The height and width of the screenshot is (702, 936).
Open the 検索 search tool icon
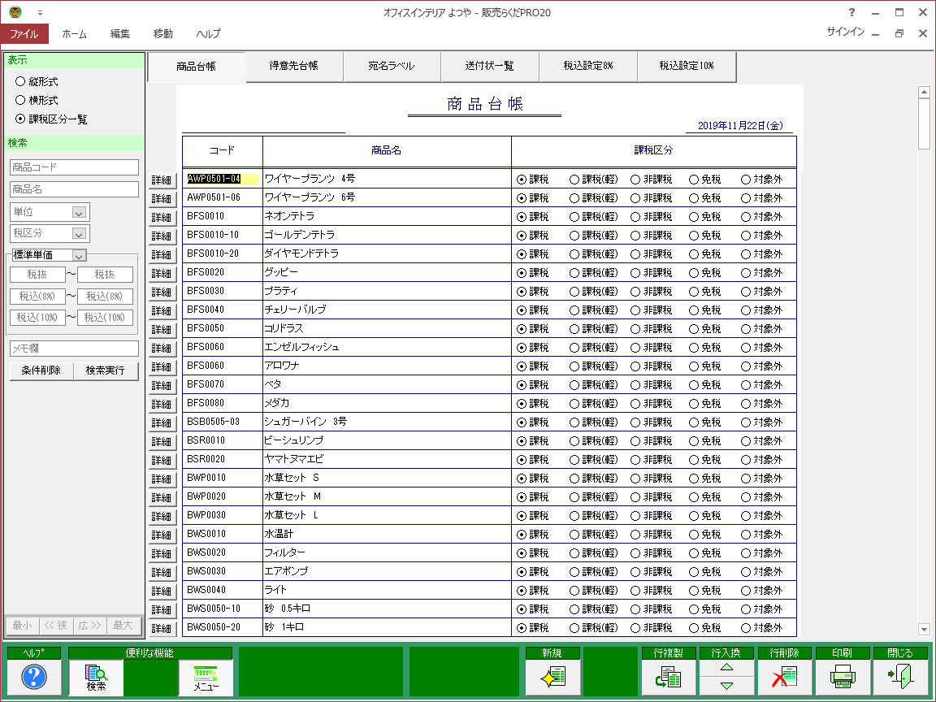tap(96, 677)
